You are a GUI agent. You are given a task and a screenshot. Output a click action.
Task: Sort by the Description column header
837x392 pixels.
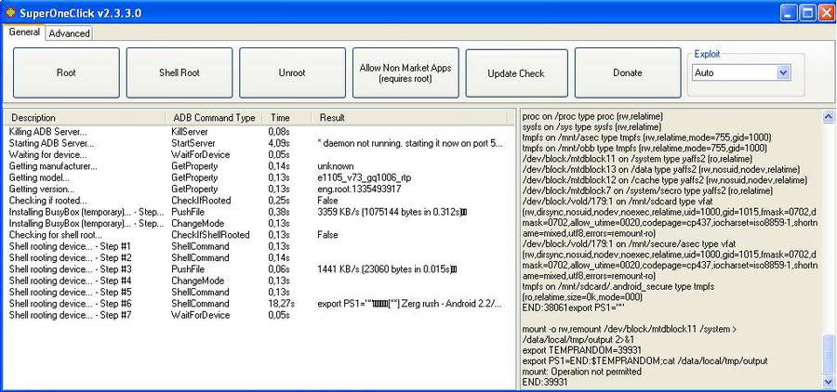point(86,117)
